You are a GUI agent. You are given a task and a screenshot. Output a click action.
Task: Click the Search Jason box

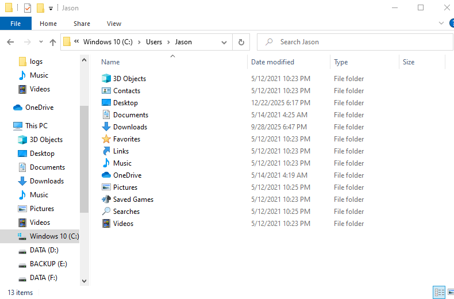coord(355,42)
